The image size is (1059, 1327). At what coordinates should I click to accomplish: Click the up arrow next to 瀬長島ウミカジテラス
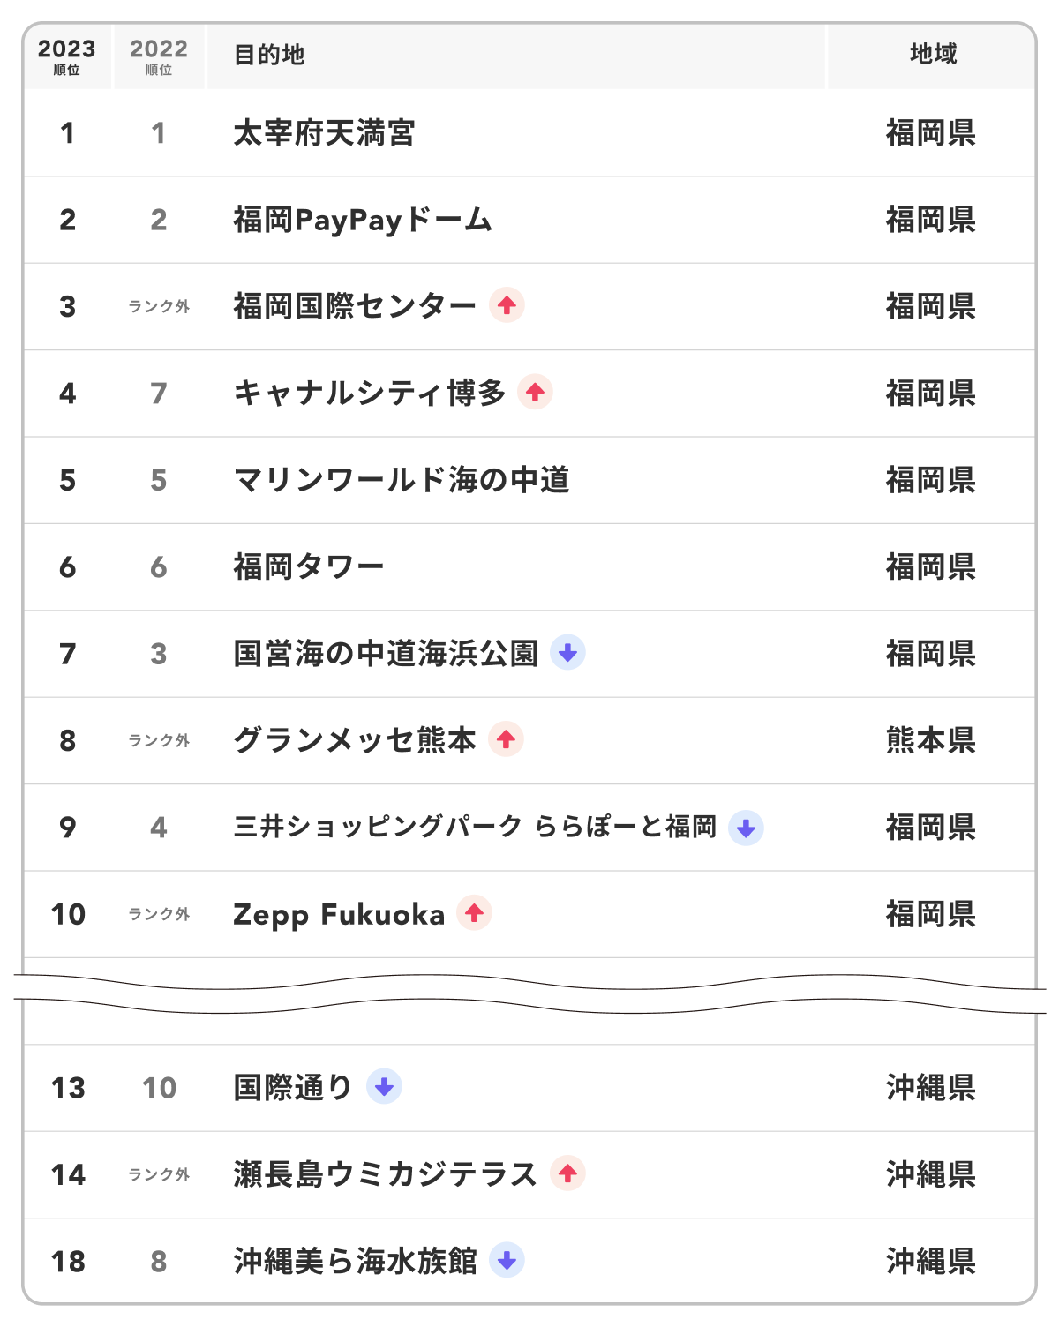tap(567, 1173)
